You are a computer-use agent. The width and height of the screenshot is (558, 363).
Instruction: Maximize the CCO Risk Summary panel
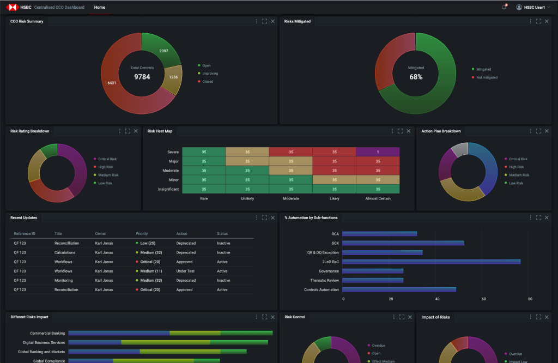[264, 21]
